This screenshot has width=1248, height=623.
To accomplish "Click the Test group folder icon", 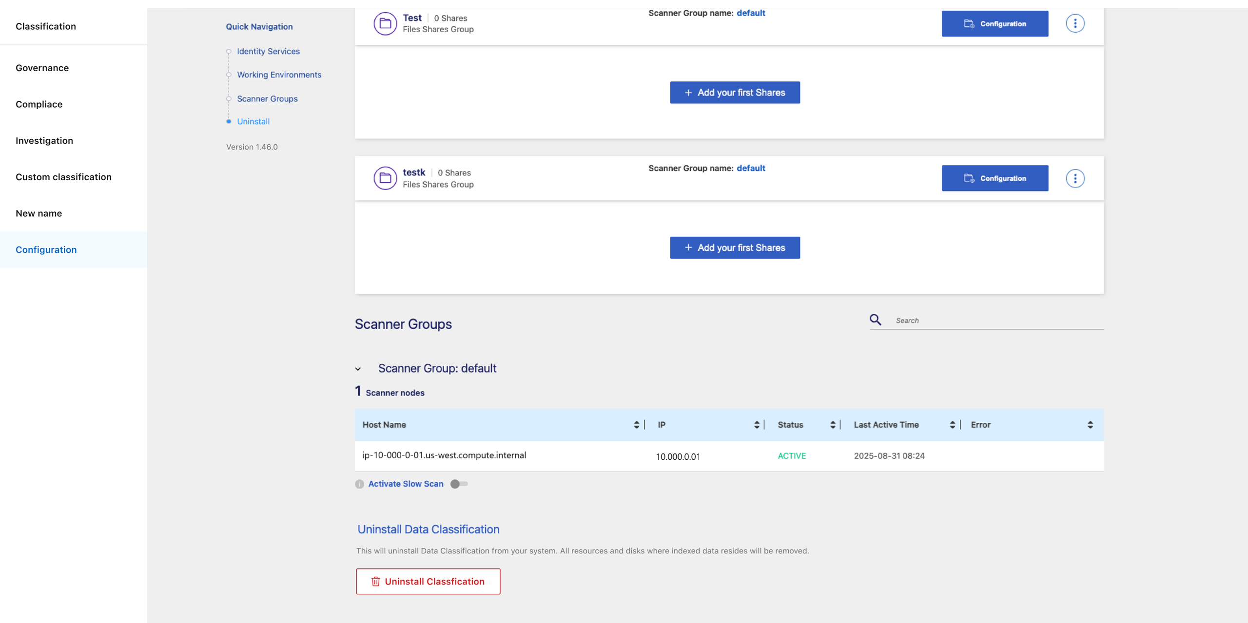I will click(x=385, y=23).
